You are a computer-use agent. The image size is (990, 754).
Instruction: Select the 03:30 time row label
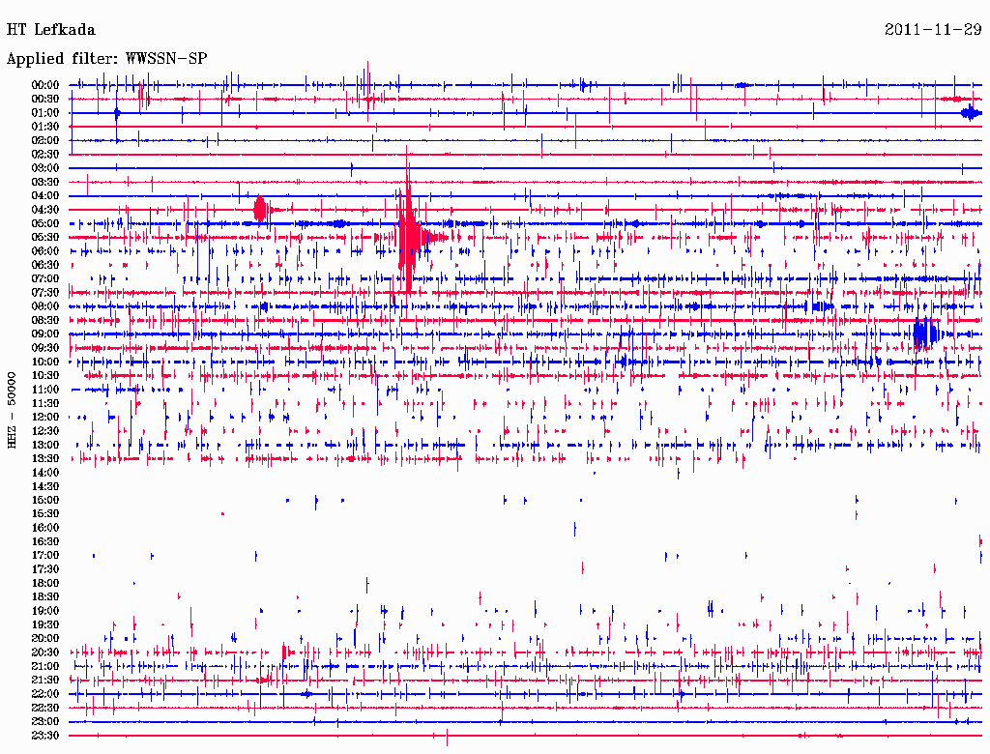pos(45,182)
